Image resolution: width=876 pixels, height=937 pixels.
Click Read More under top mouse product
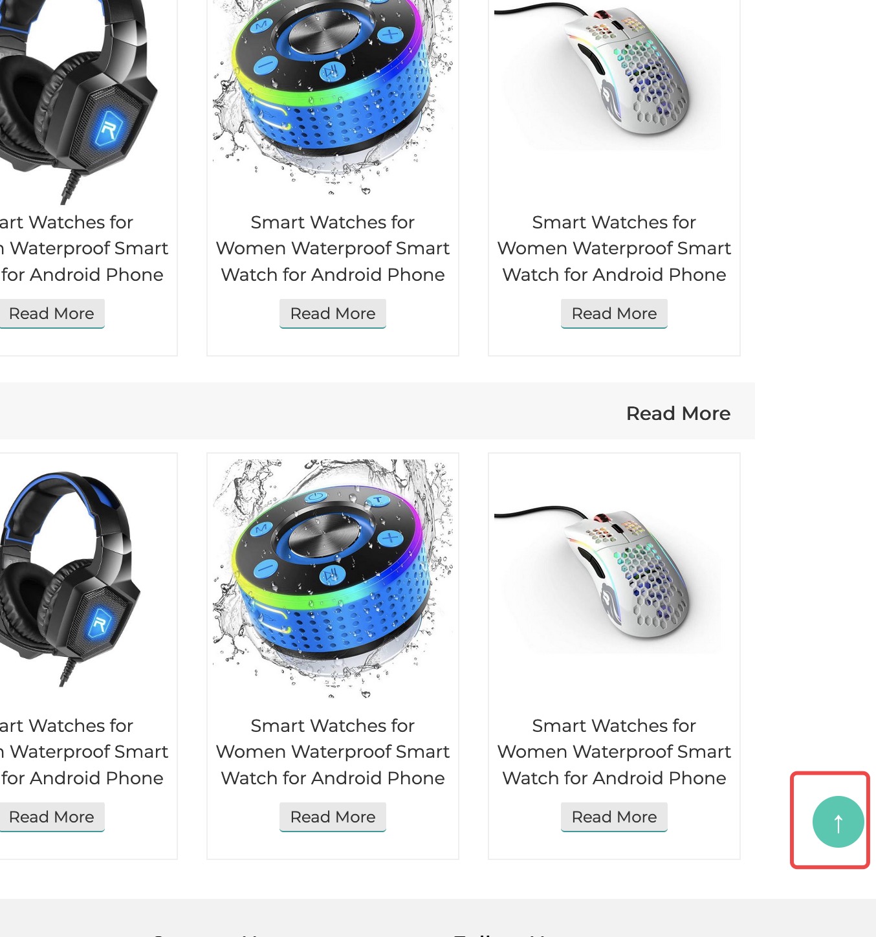click(x=614, y=313)
